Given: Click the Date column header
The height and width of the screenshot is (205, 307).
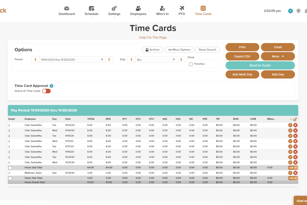Looking at the screenshot, I should pos(68,119).
